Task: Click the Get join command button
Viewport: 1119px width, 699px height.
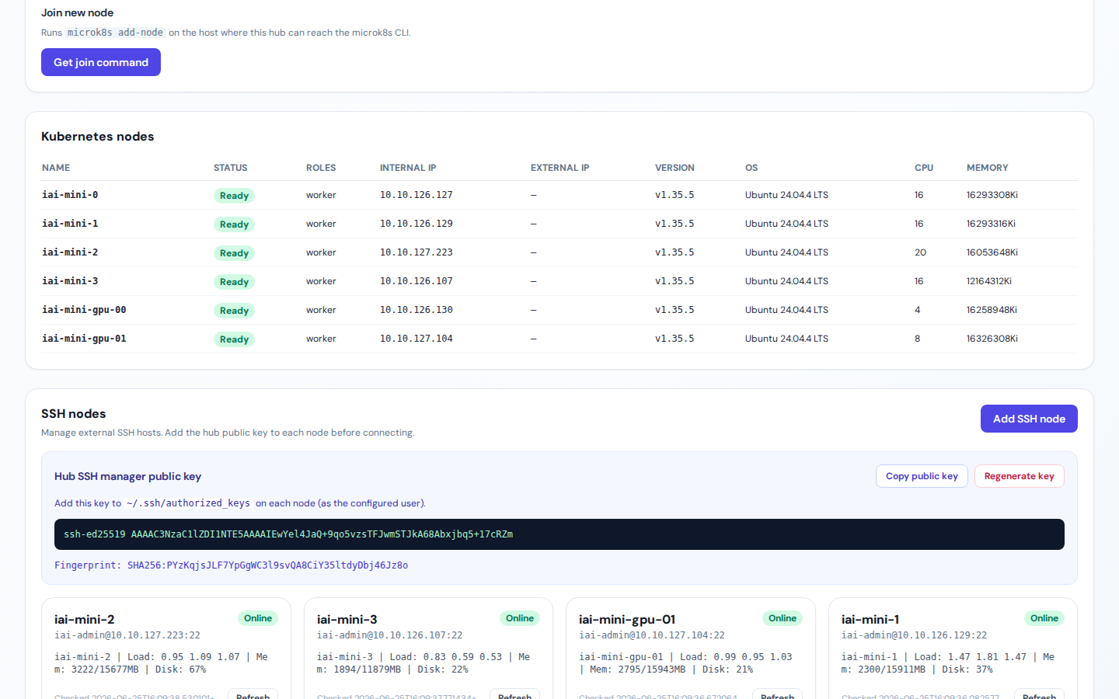Action: pos(101,62)
